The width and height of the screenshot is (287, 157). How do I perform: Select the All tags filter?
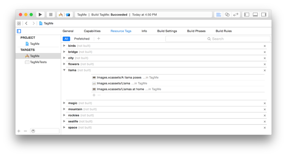66,39
